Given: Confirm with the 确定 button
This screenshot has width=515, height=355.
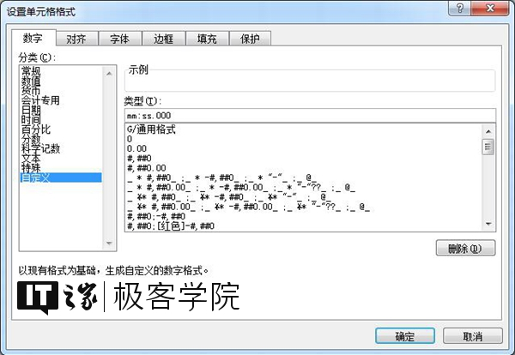Looking at the screenshot, I should coord(405,335).
